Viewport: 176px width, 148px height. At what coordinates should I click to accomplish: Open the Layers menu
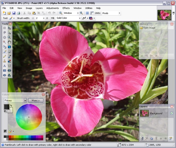39,8
